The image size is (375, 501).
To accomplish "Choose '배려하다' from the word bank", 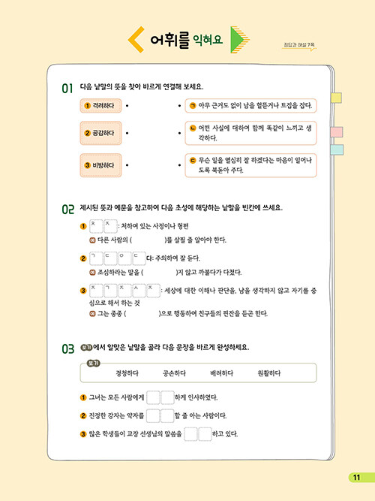I will 221,373.
